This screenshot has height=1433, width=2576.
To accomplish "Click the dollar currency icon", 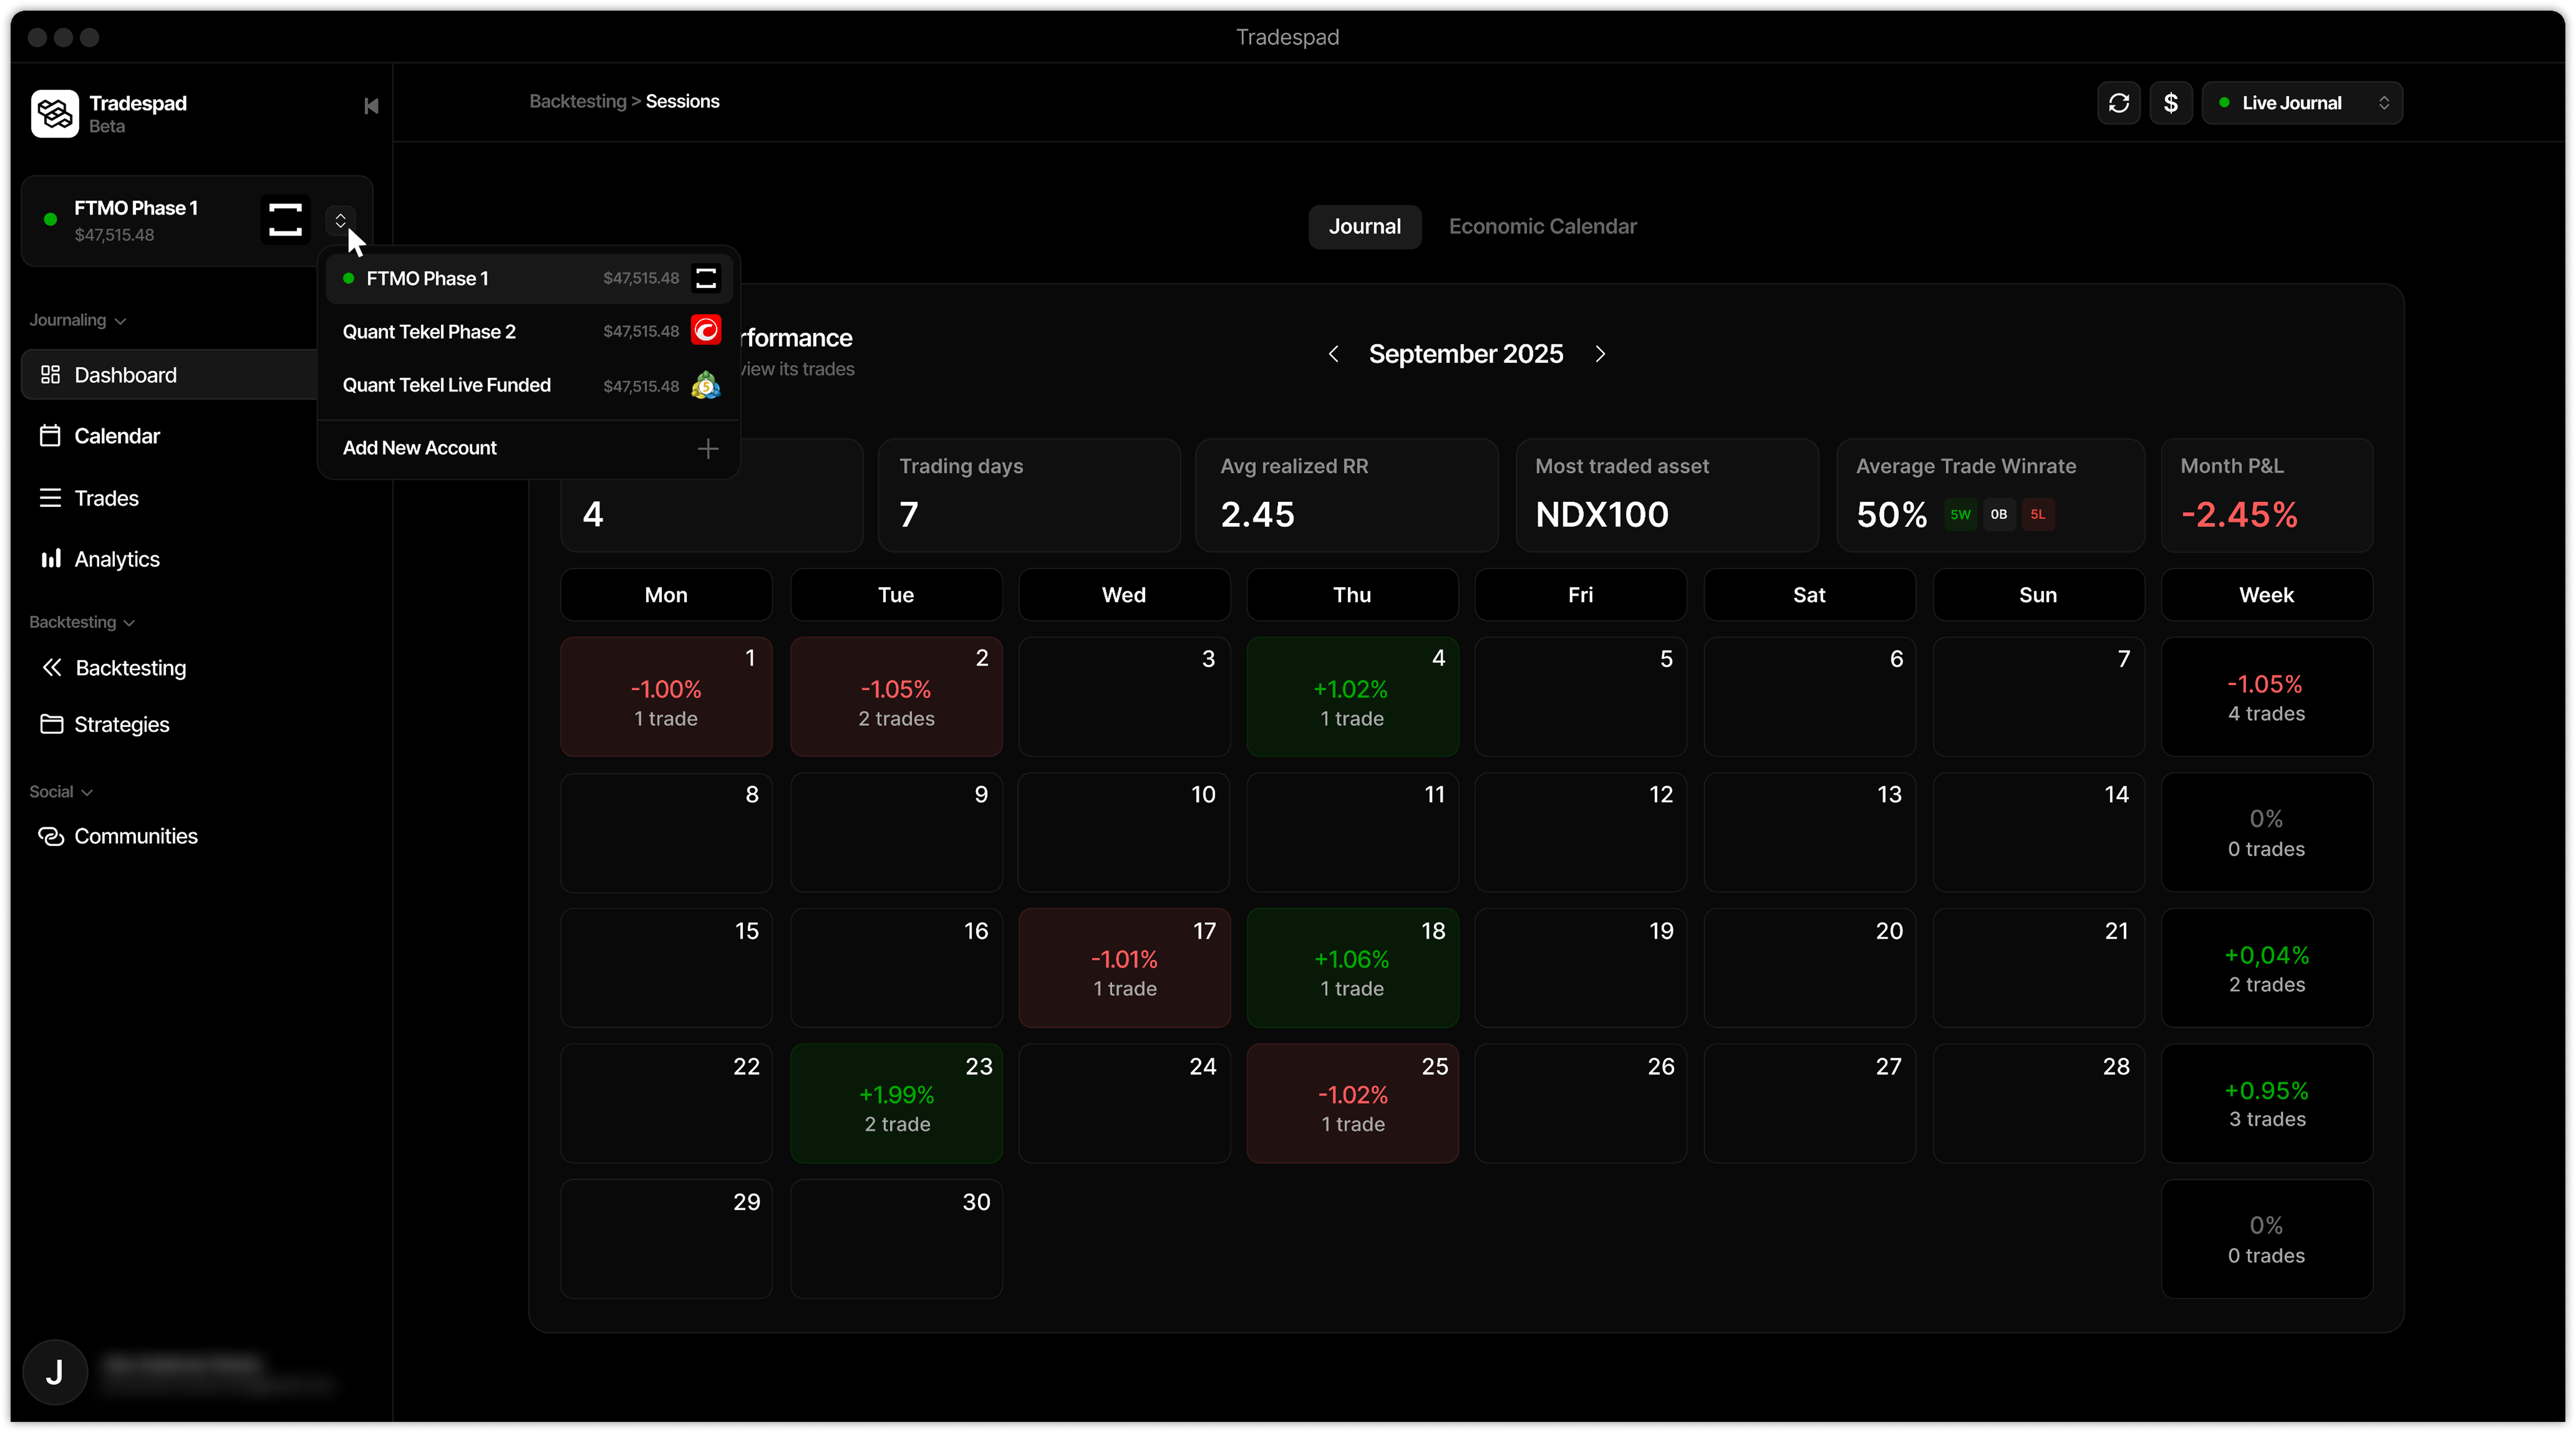I will pos(2170,103).
